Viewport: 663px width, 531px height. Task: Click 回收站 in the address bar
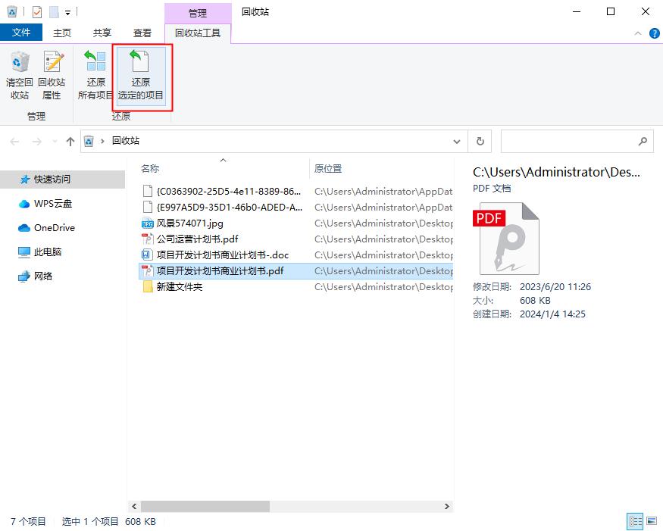pos(126,141)
